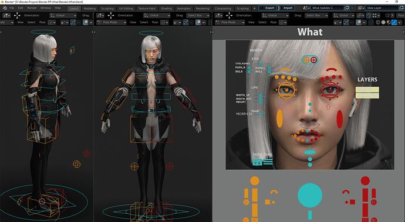
Task: Click the red eye circle control
Action: tap(330, 90)
